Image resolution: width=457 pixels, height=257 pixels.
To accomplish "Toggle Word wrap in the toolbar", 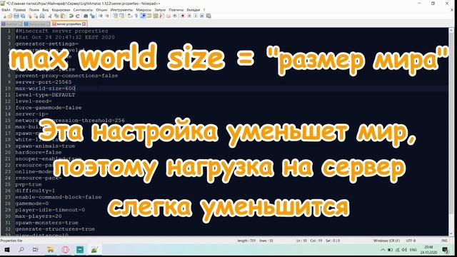I will point(129,16).
